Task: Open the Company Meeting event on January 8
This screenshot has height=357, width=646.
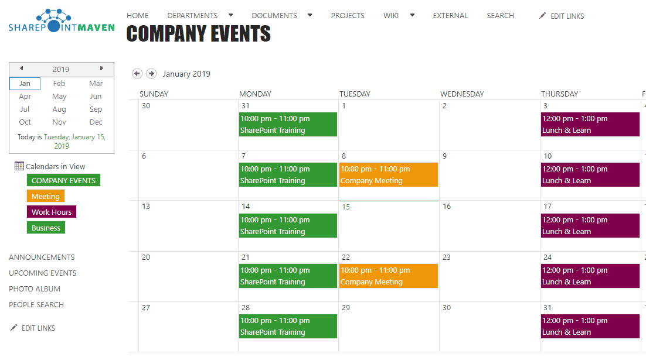Action: coord(389,175)
